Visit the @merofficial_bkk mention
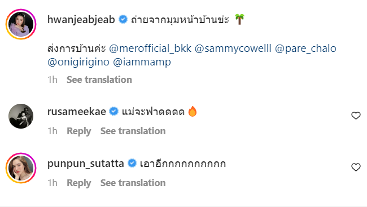 [150, 49]
